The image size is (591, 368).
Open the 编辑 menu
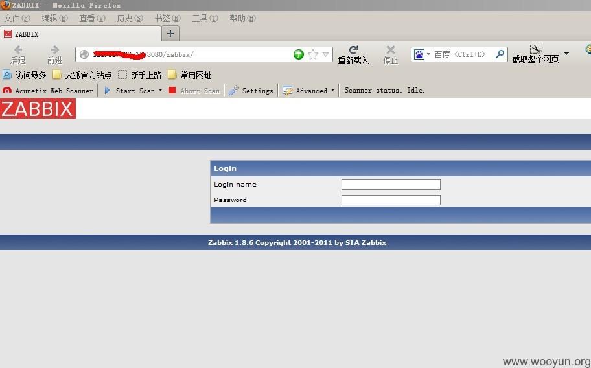pos(54,18)
